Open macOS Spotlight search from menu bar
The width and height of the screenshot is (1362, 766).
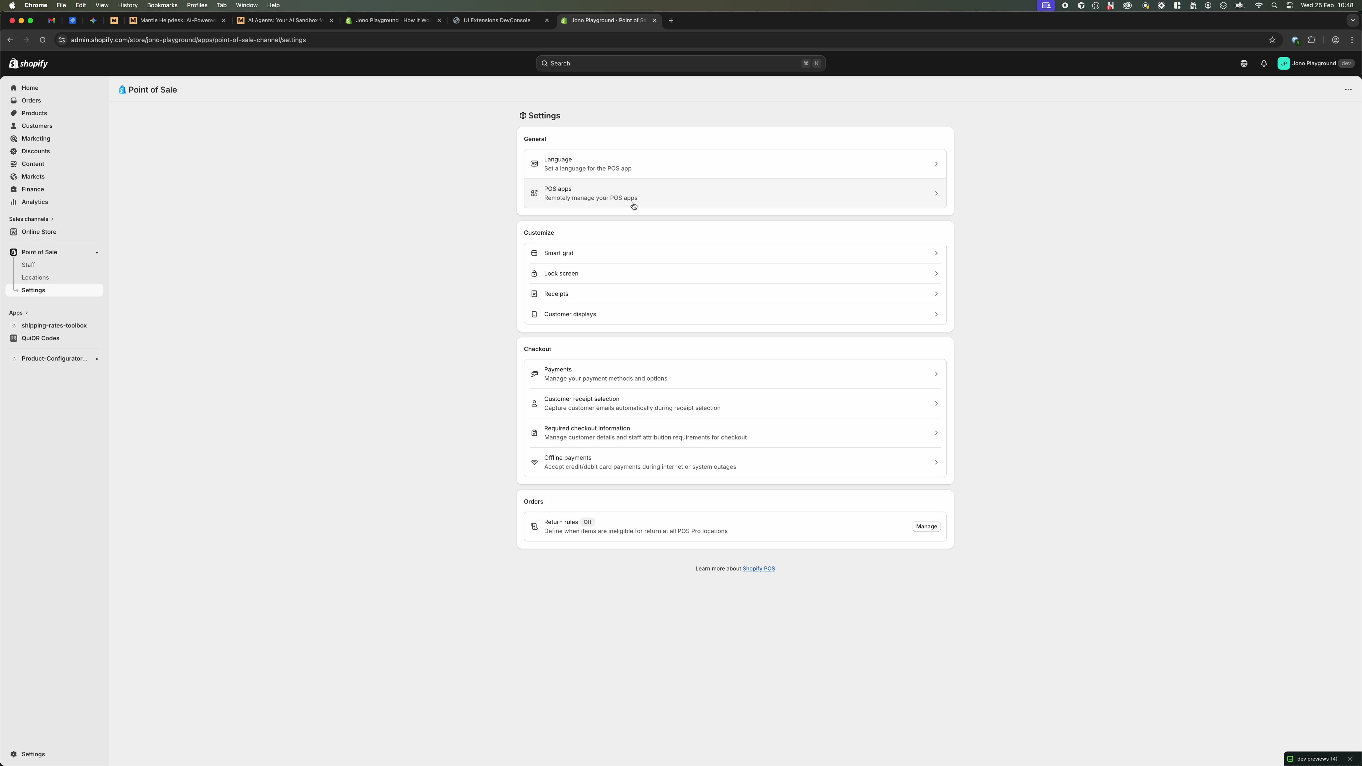coord(1275,5)
